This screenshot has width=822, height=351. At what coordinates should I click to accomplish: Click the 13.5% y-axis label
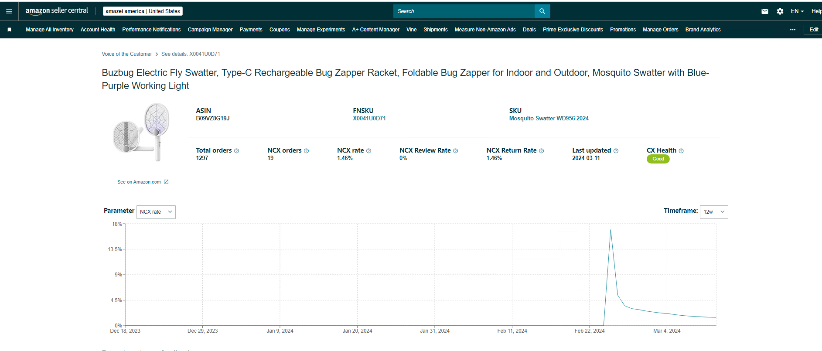coord(115,249)
